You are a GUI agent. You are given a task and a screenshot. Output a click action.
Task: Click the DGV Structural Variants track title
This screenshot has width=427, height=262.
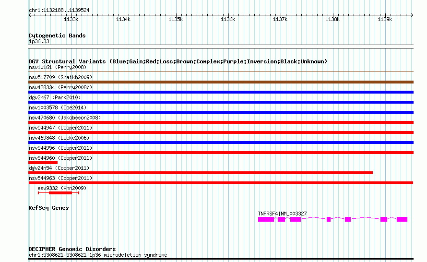(x=178, y=61)
